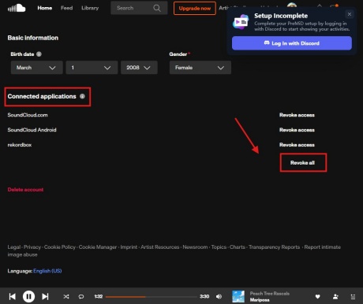The height and width of the screenshot is (304, 363).
Task: Go to the Feed tab
Action: pos(66,8)
